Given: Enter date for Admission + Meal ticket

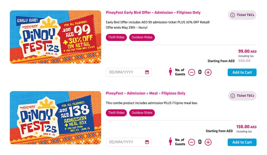Looking at the screenshot, I should (125, 142).
